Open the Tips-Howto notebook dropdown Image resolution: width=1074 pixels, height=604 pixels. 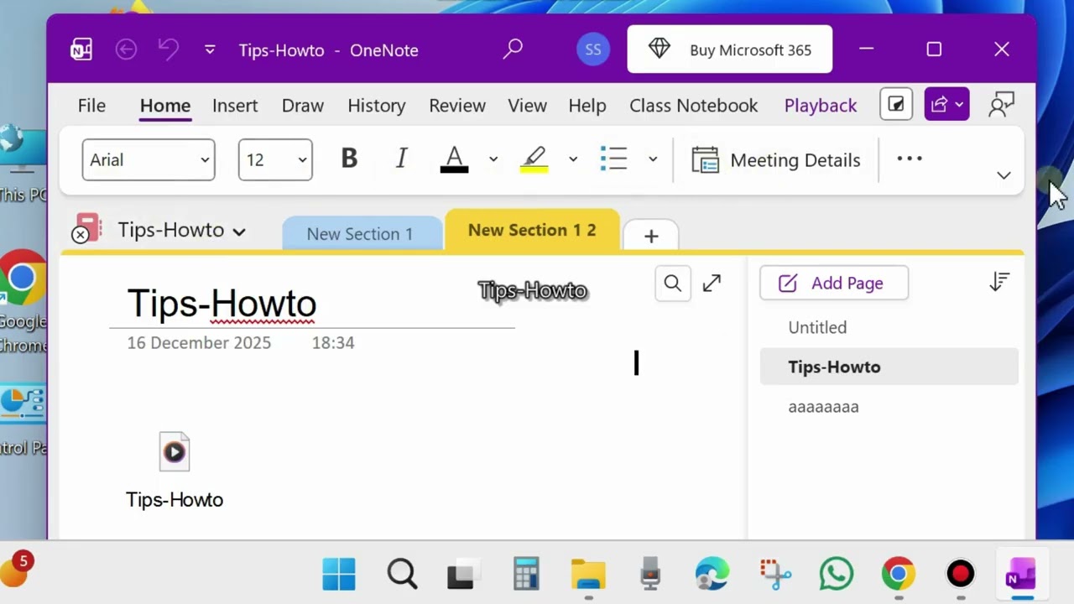[x=181, y=230]
